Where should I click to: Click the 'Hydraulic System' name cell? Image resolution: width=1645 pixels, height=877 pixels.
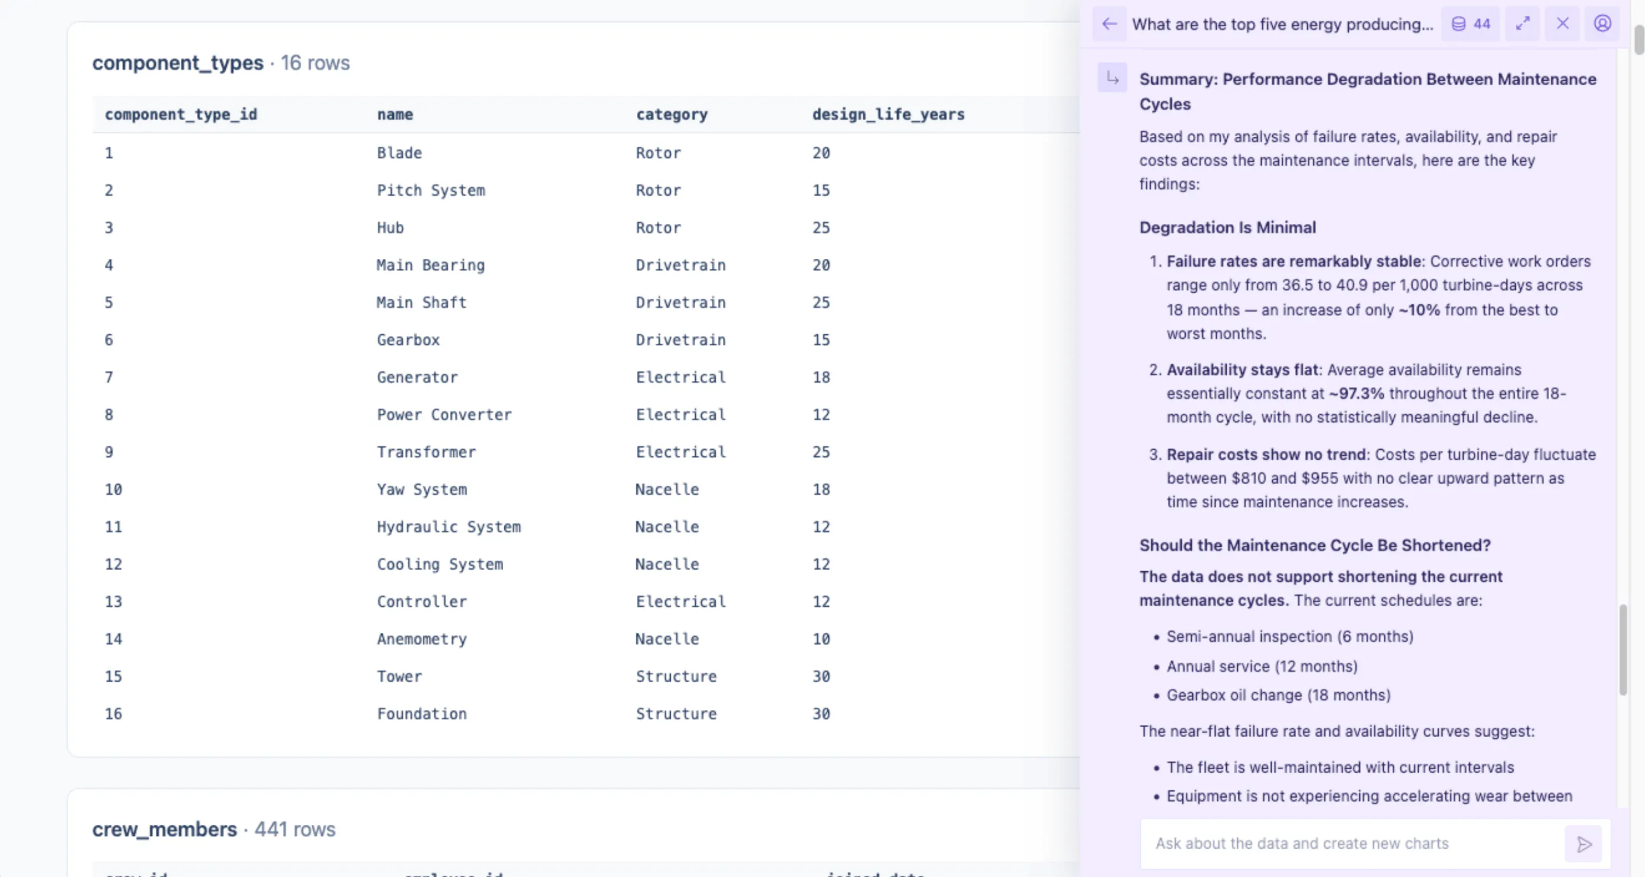pos(449,527)
